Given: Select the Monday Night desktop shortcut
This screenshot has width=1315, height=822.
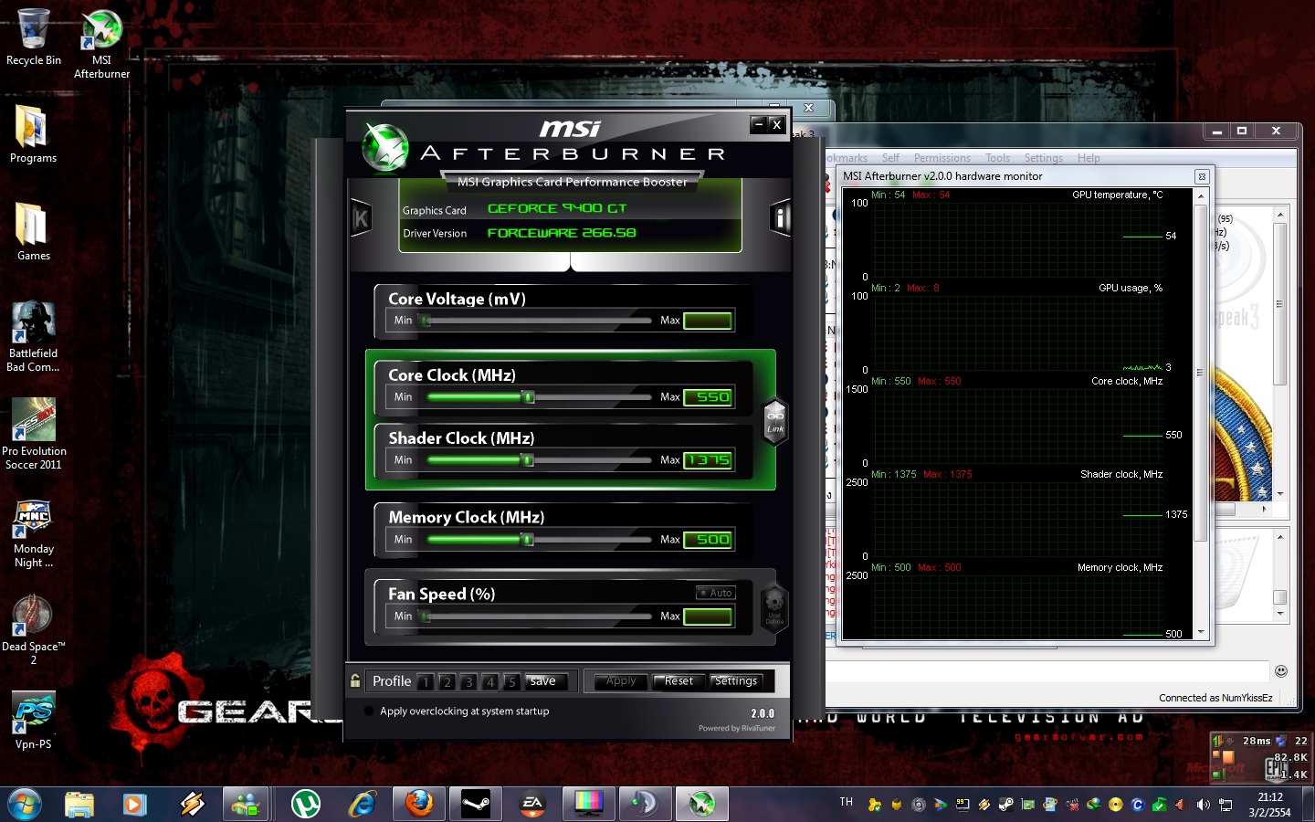Looking at the screenshot, I should 34,533.
